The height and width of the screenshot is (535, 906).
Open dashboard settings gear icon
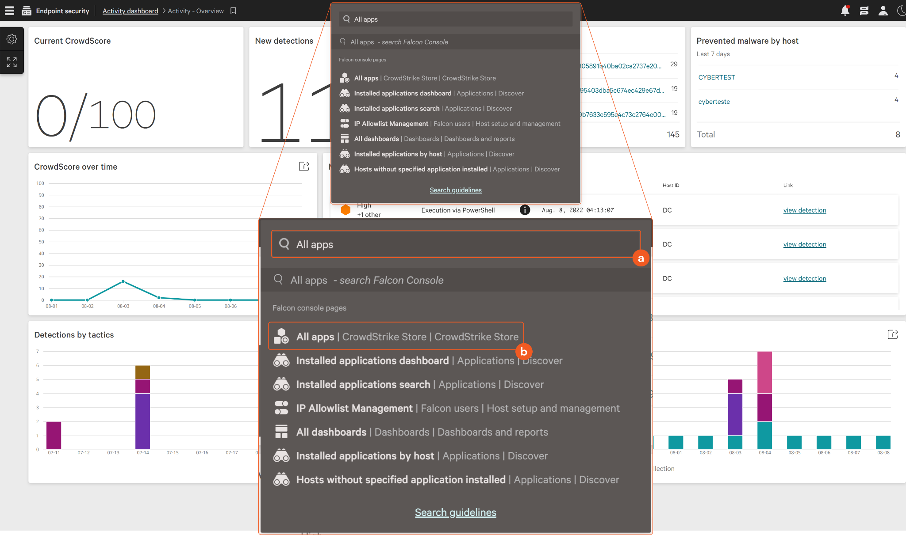pyautogui.click(x=12, y=39)
